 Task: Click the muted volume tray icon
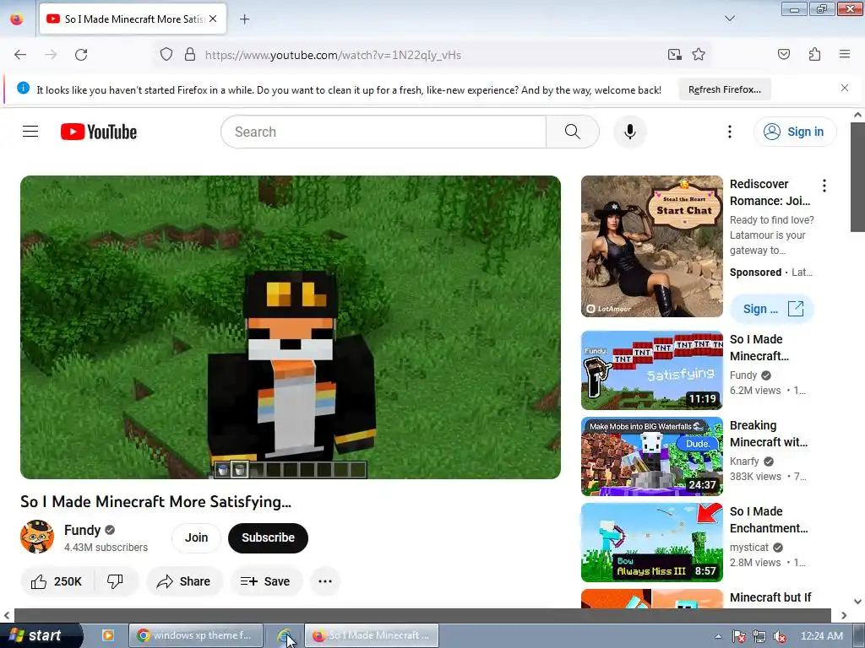click(780, 636)
